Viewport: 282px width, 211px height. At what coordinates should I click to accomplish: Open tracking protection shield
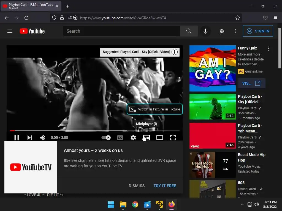pyautogui.click(x=54, y=18)
